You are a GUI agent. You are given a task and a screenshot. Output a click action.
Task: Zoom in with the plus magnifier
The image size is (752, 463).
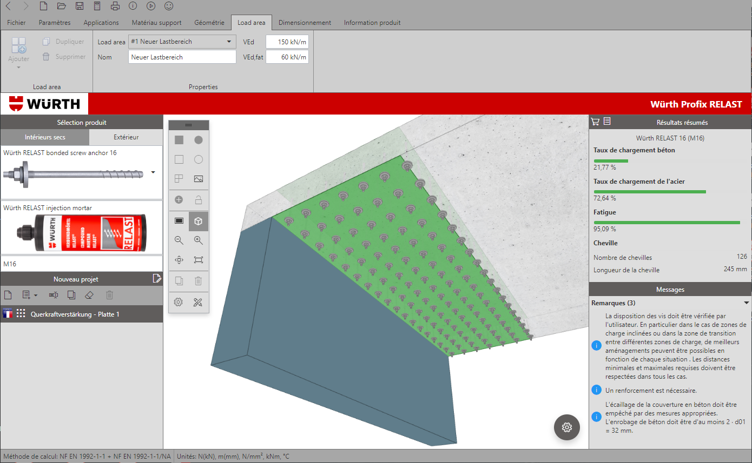click(x=199, y=240)
